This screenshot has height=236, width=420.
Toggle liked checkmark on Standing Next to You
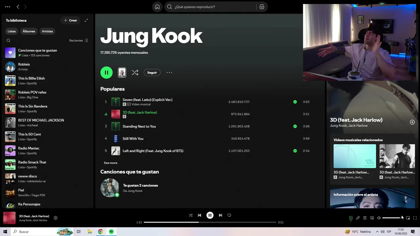tap(295, 126)
